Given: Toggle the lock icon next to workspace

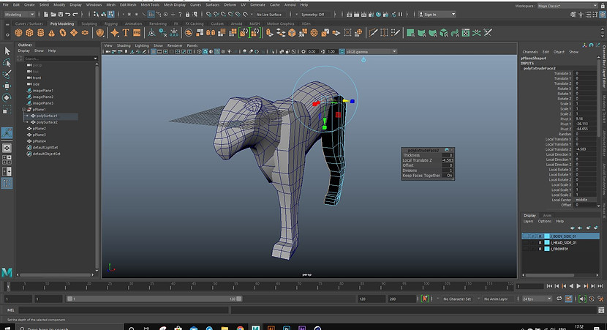Looking at the screenshot, I should pyautogui.click(x=601, y=6).
